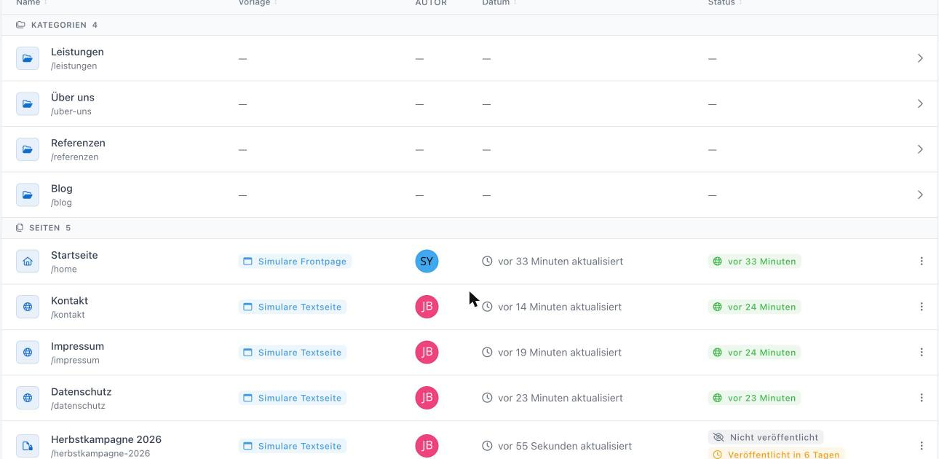This screenshot has height=459, width=939.
Task: Expand the Blog category chevron
Action: [920, 195]
